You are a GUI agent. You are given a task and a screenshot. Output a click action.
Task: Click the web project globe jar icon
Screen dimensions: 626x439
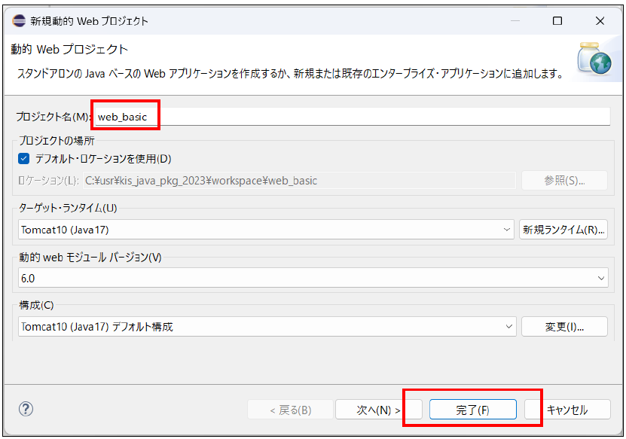point(594,62)
